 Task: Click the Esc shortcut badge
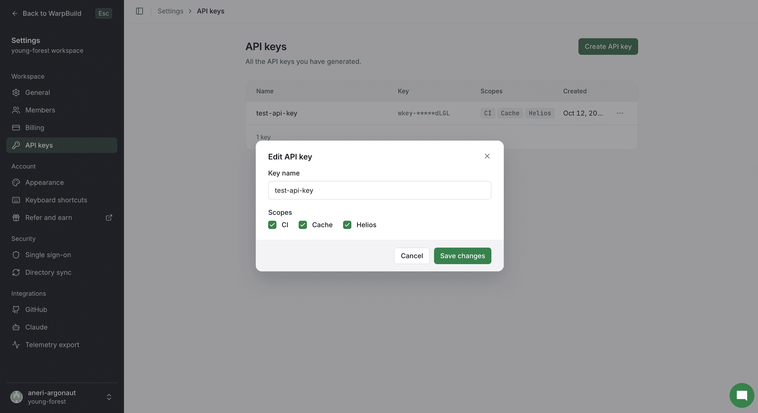104,13
